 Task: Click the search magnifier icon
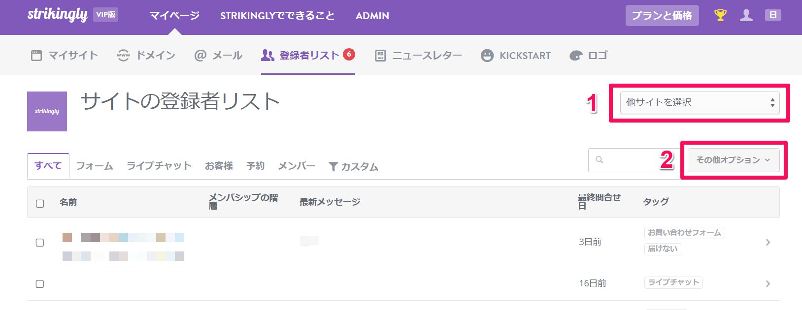pos(600,159)
